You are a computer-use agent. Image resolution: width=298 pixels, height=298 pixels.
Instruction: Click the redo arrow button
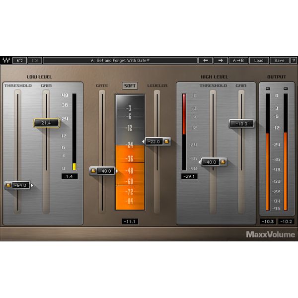[x=35, y=61]
